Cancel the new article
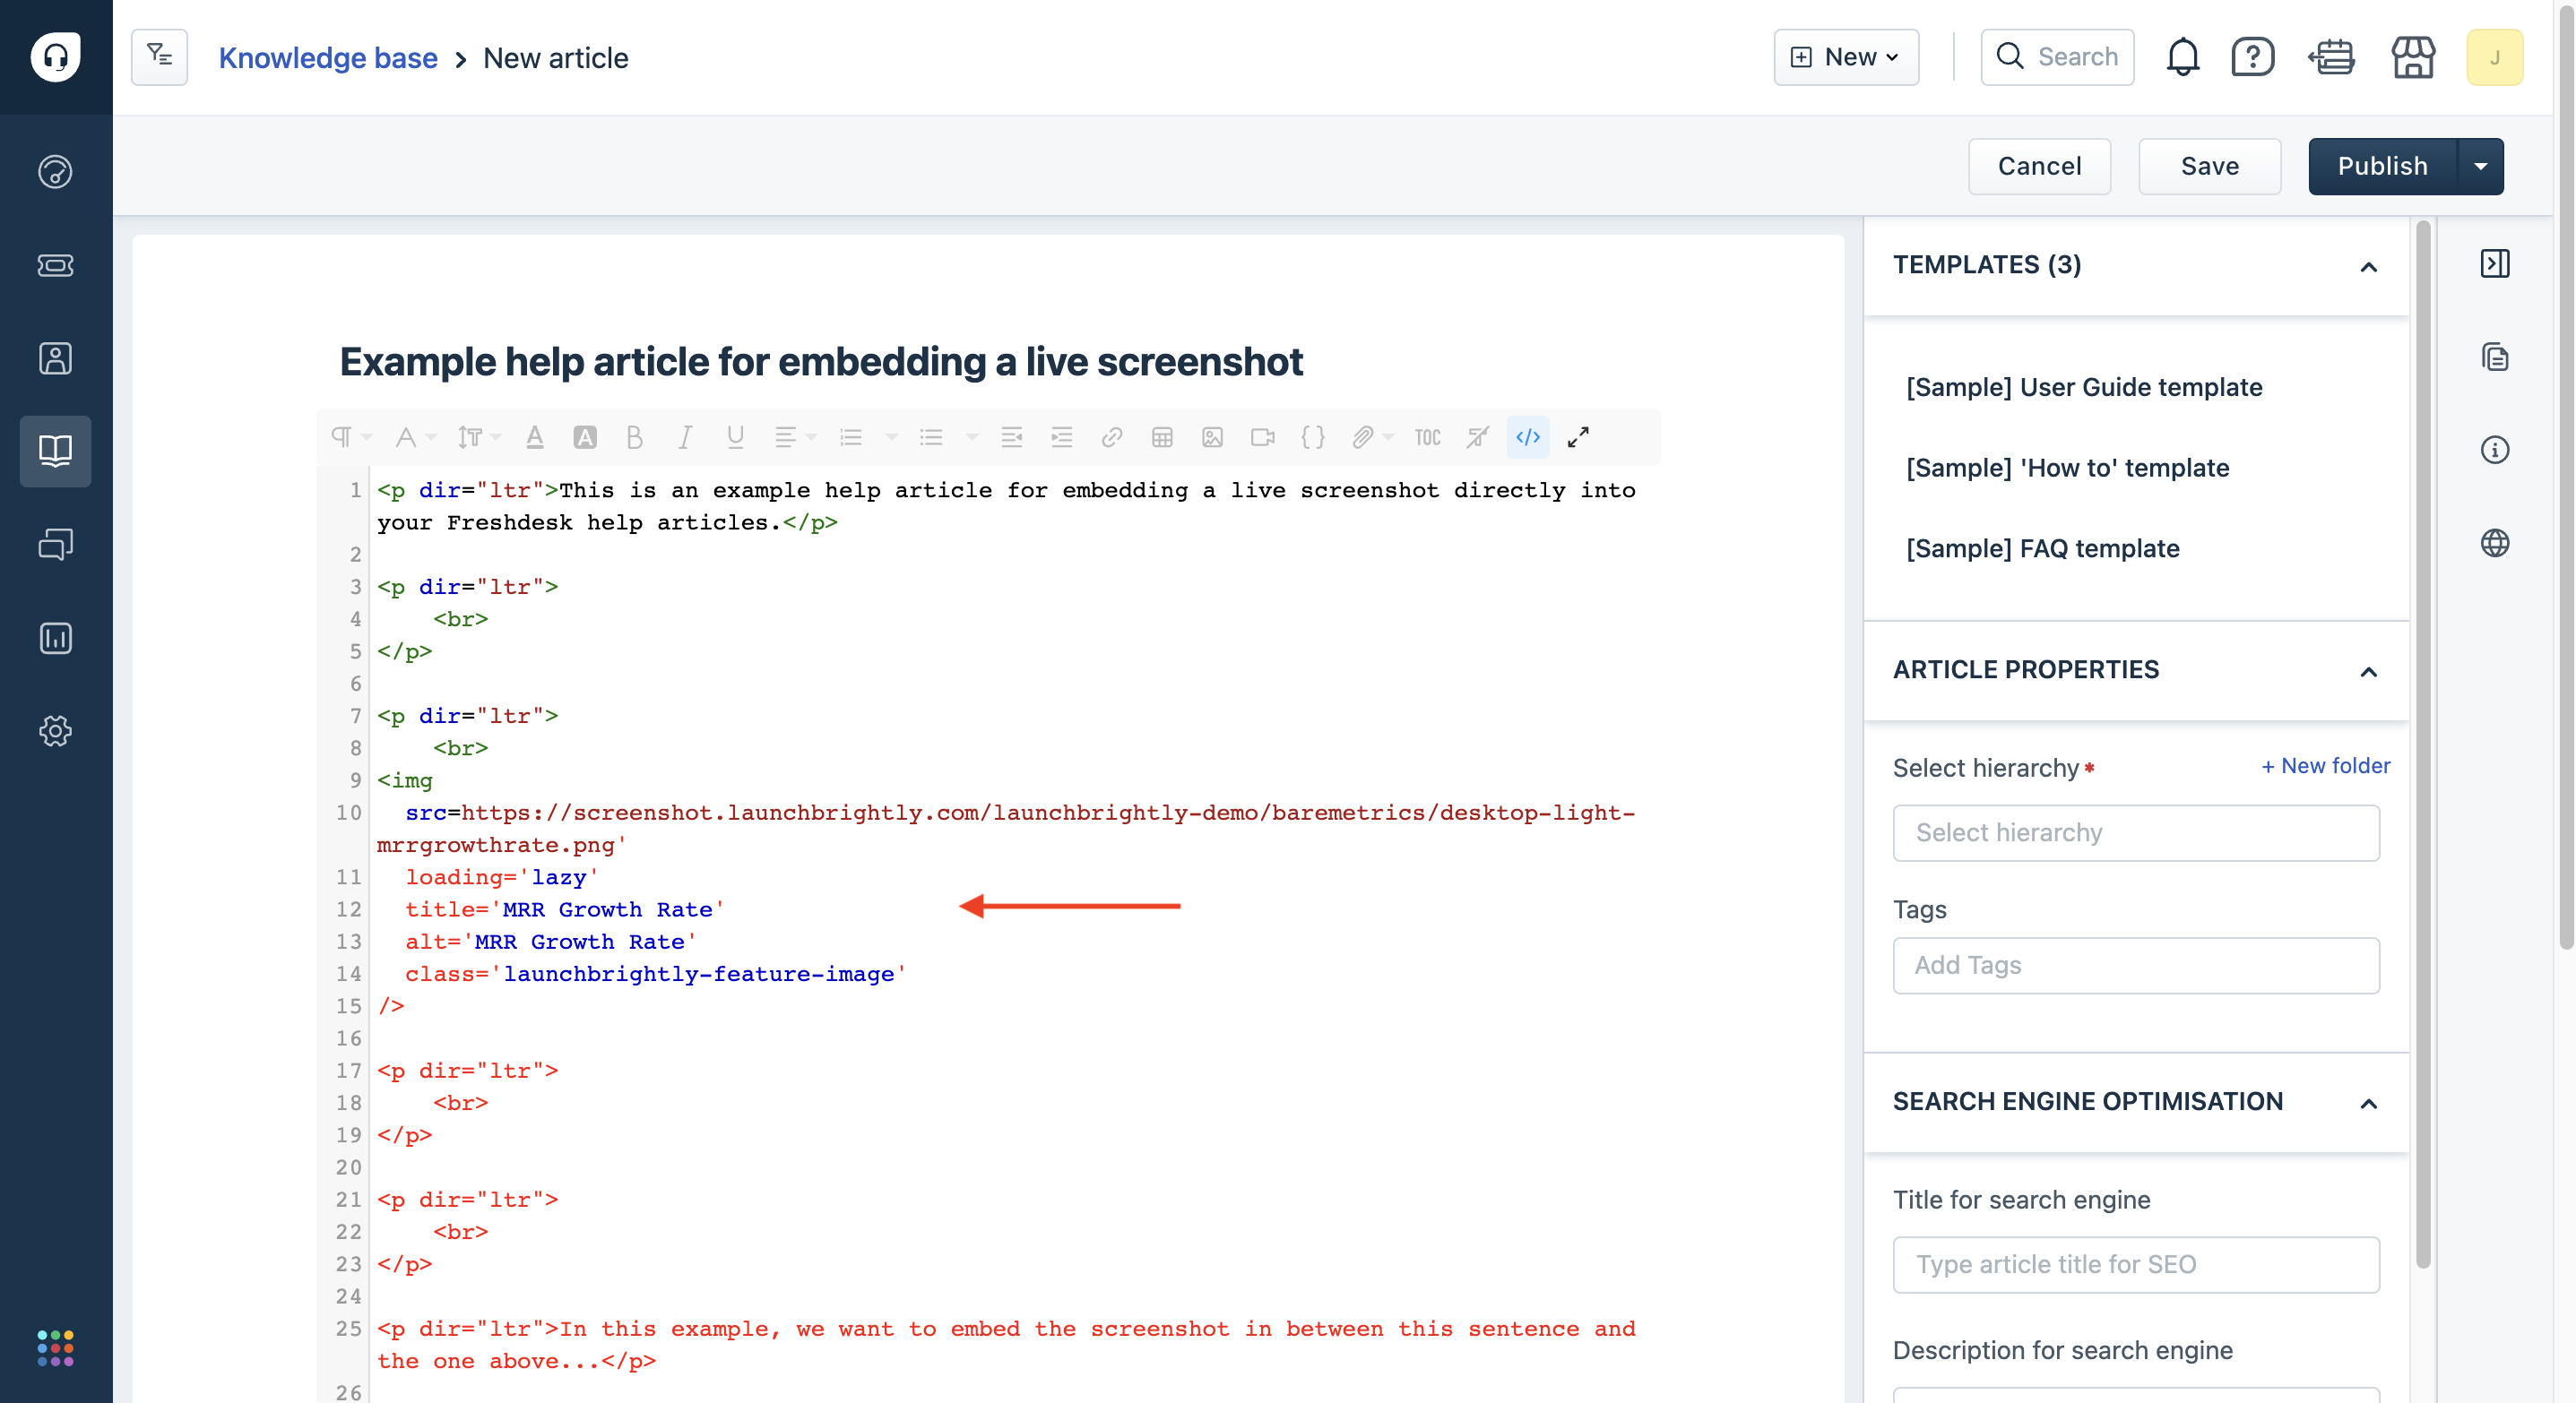 coord(2039,166)
